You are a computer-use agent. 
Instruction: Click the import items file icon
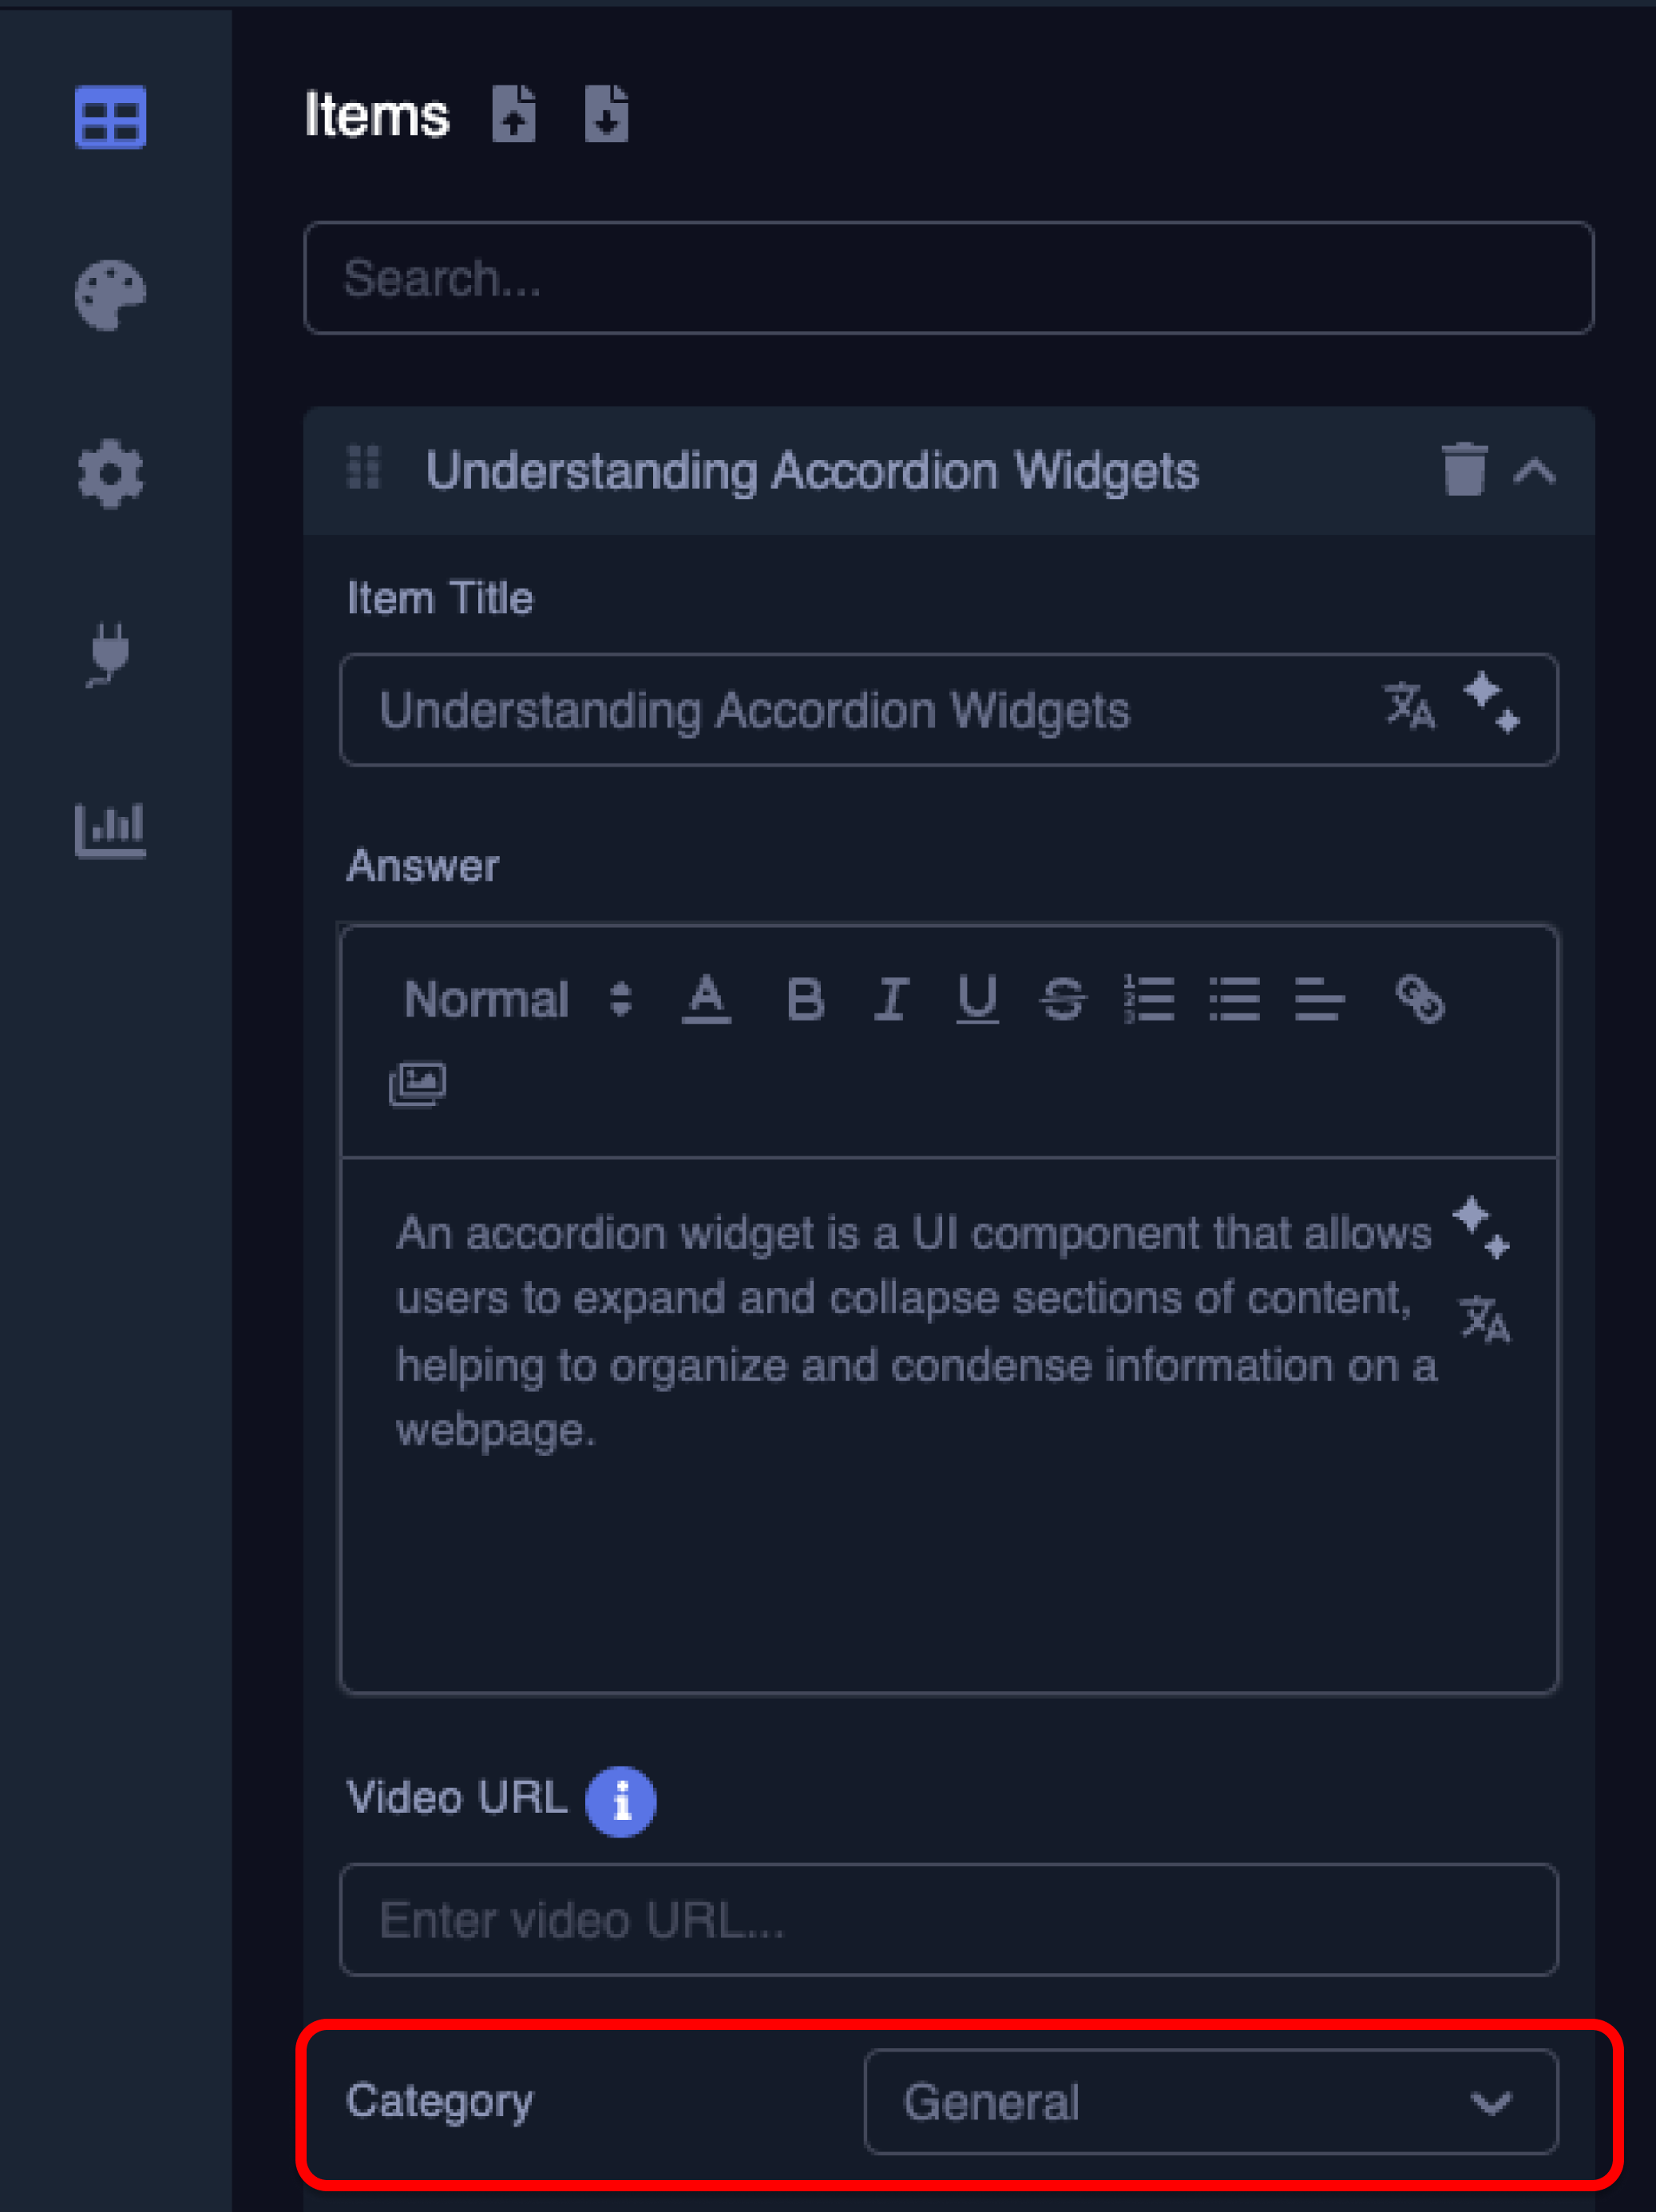click(x=514, y=114)
